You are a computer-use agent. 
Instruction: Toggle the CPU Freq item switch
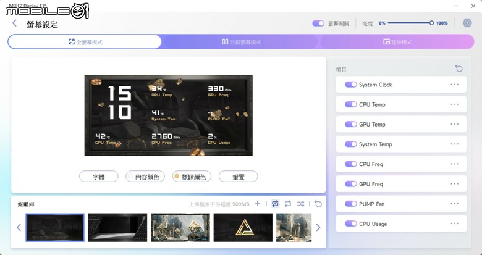coord(351,164)
